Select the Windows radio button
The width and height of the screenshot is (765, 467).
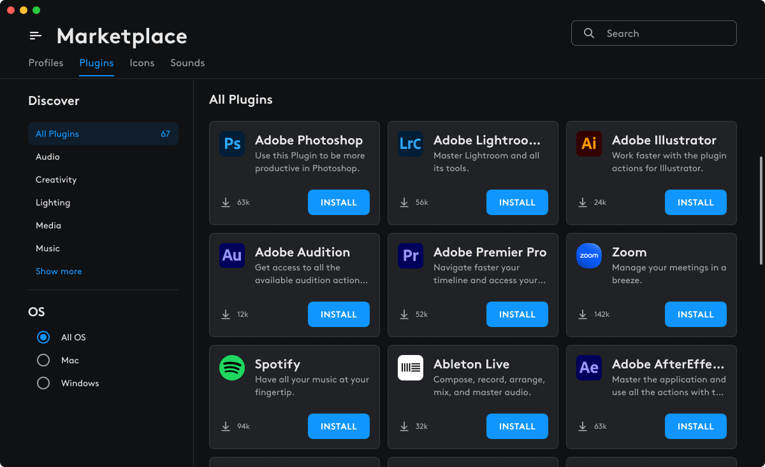point(43,383)
